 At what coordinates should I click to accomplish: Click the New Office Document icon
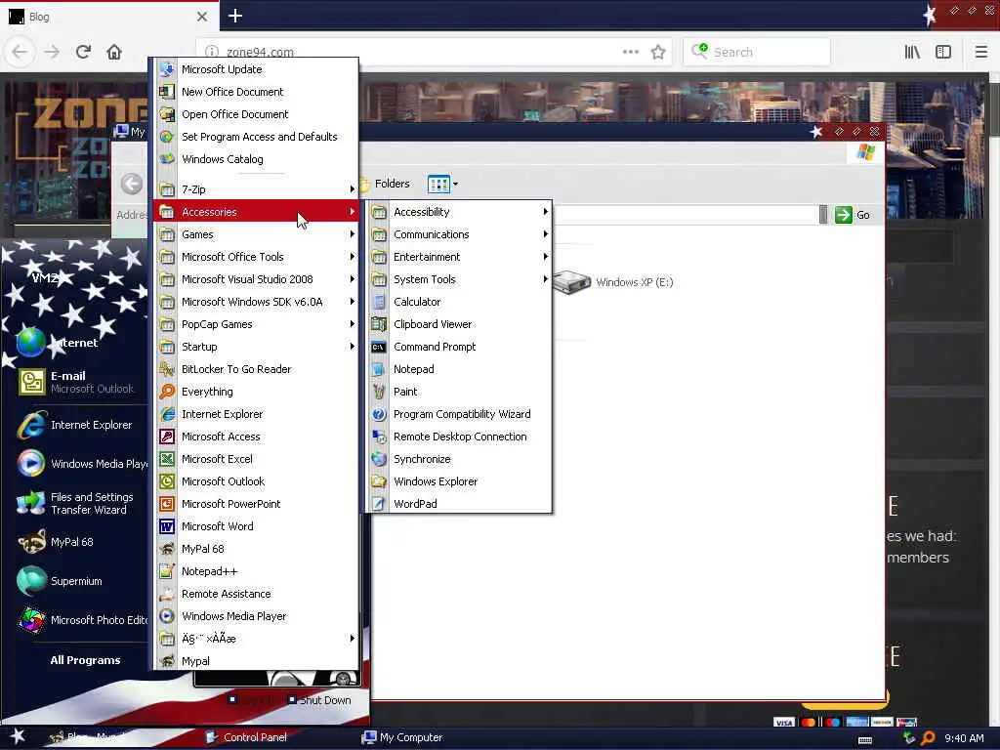tap(167, 91)
